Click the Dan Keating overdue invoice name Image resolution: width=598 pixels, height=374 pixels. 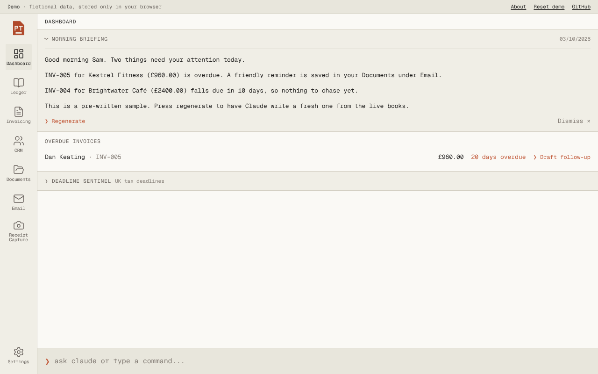65,157
